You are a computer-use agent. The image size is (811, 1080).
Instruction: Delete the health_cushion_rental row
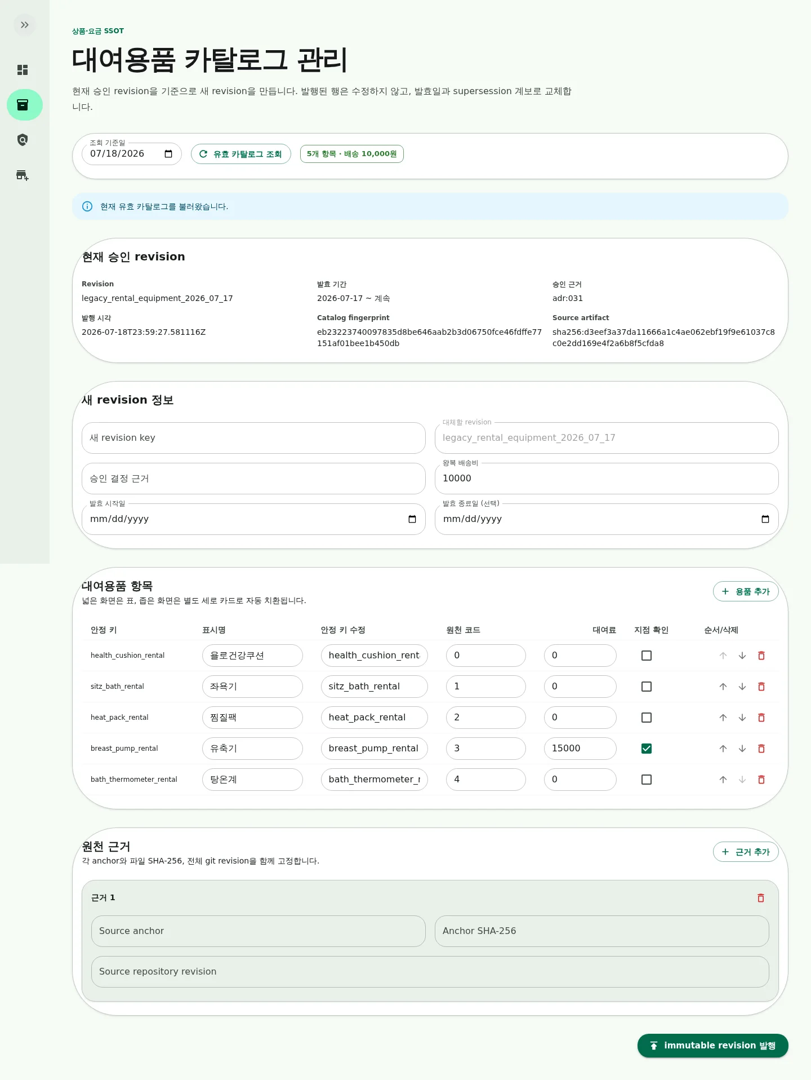(x=761, y=656)
